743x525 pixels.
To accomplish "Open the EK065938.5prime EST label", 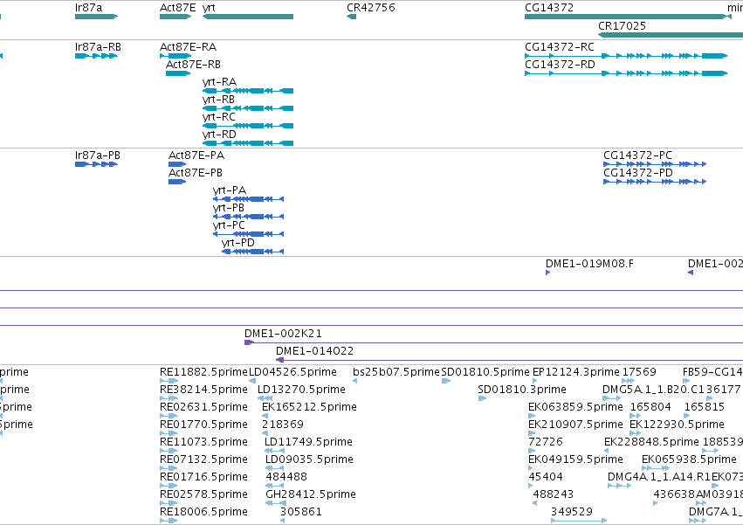I will (x=690, y=460).
